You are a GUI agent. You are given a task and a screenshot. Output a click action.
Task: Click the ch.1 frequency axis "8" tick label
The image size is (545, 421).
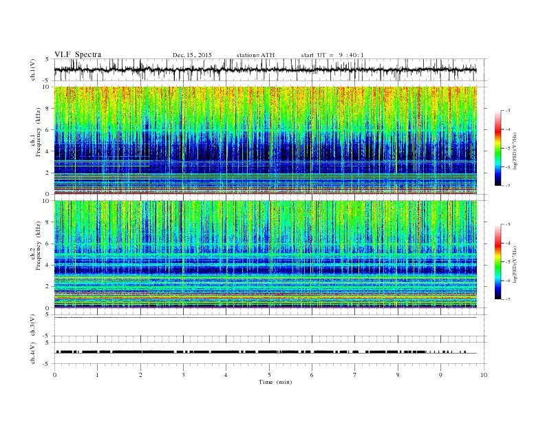pyautogui.click(x=48, y=109)
